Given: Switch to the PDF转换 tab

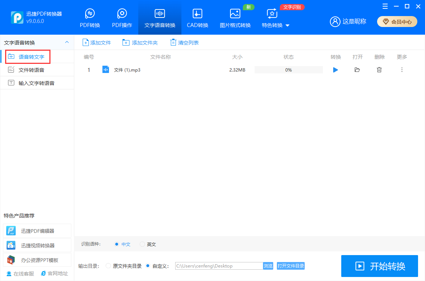Looking at the screenshot, I should (90, 18).
